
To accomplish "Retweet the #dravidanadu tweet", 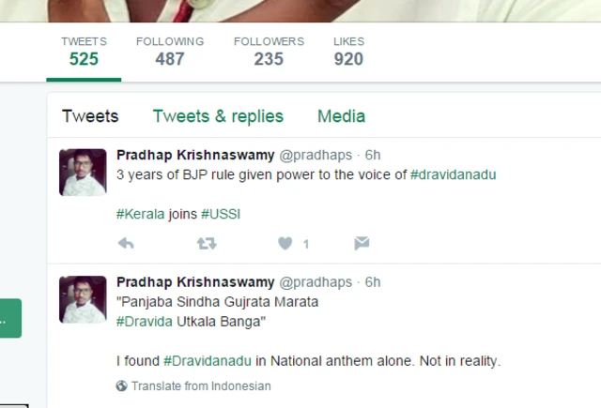I will 207,244.
